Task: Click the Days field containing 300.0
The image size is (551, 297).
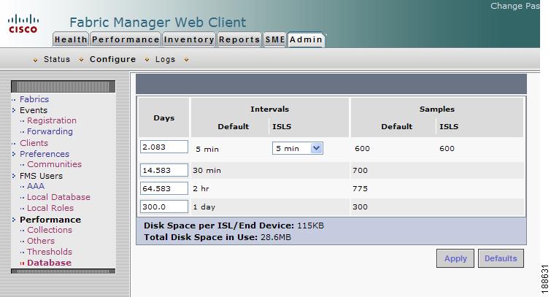Action: [164, 207]
